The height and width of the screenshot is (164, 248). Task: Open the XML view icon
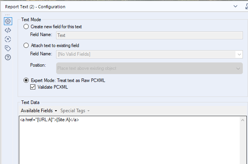click(x=8, y=30)
